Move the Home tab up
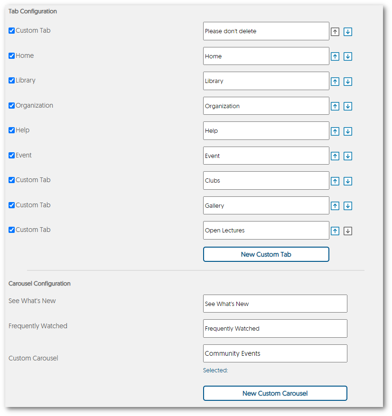This screenshot has height=416, width=392. coord(335,56)
